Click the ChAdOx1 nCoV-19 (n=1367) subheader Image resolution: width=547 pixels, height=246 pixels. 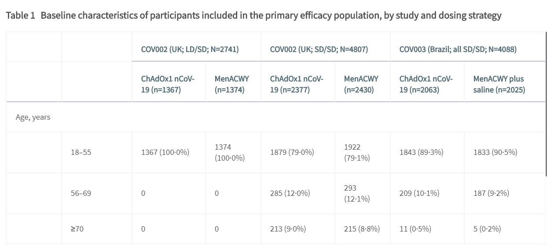tap(168, 84)
